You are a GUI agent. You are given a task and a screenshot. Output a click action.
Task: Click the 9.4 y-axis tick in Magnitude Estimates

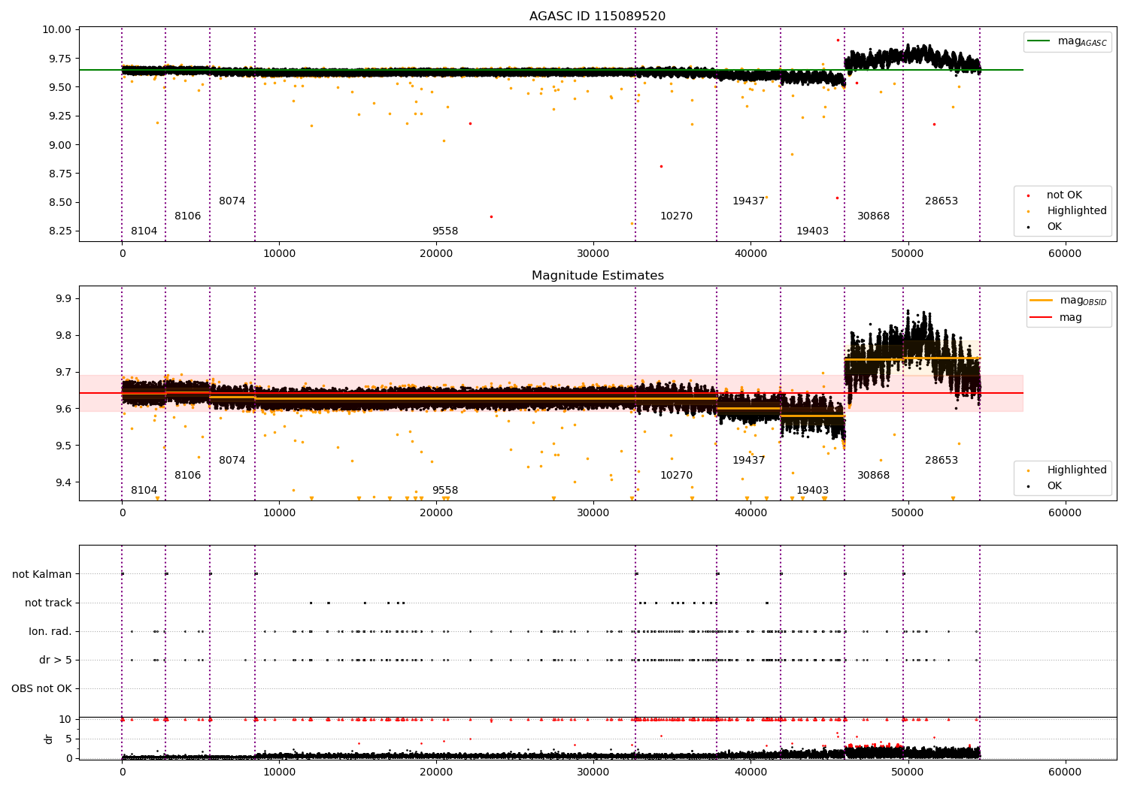tap(63, 483)
